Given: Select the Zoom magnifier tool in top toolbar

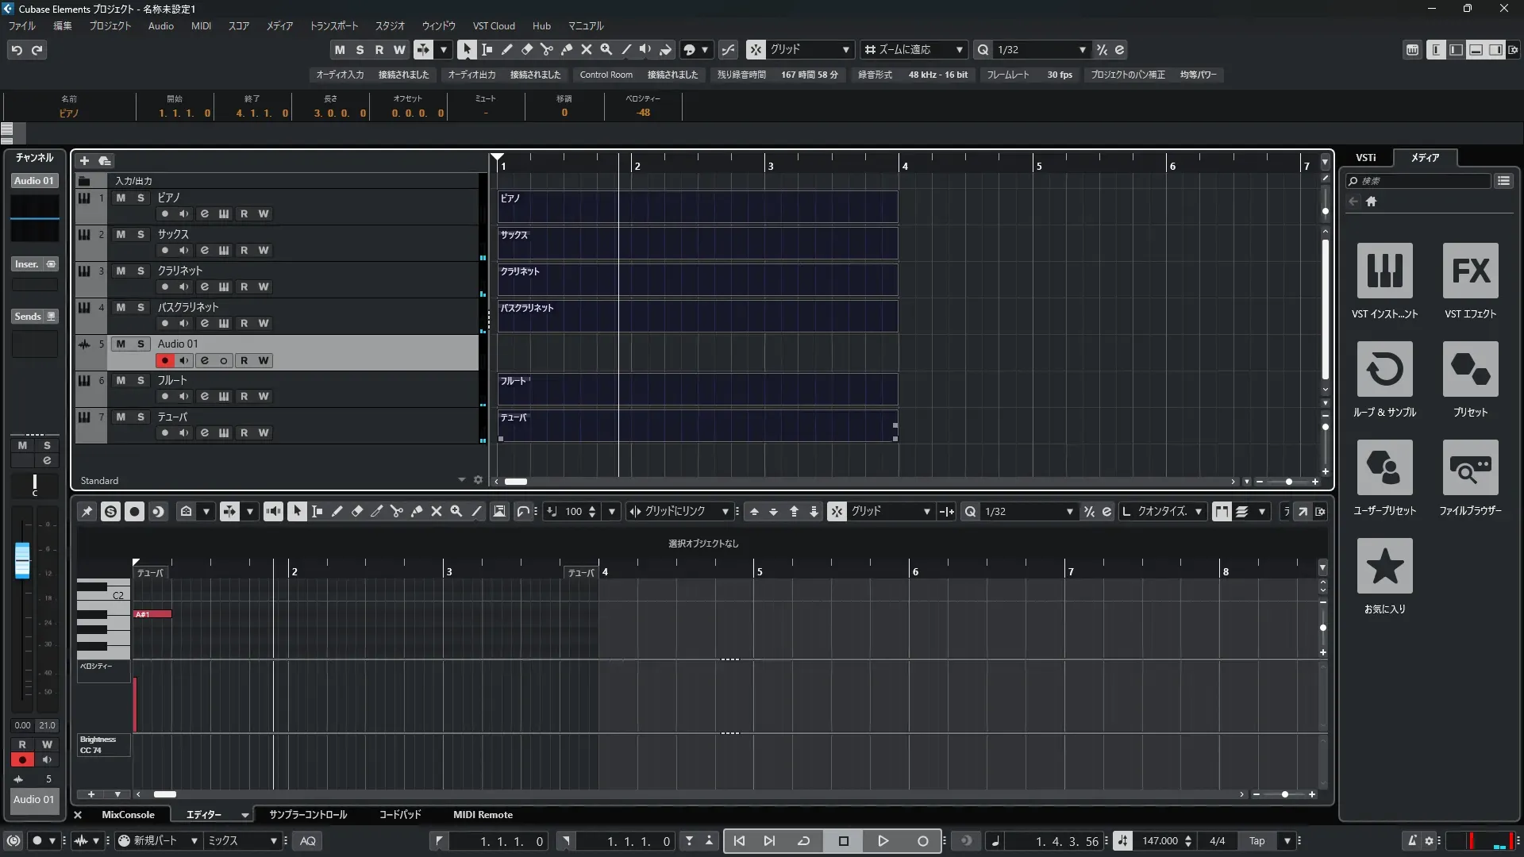Looking at the screenshot, I should 606,49.
